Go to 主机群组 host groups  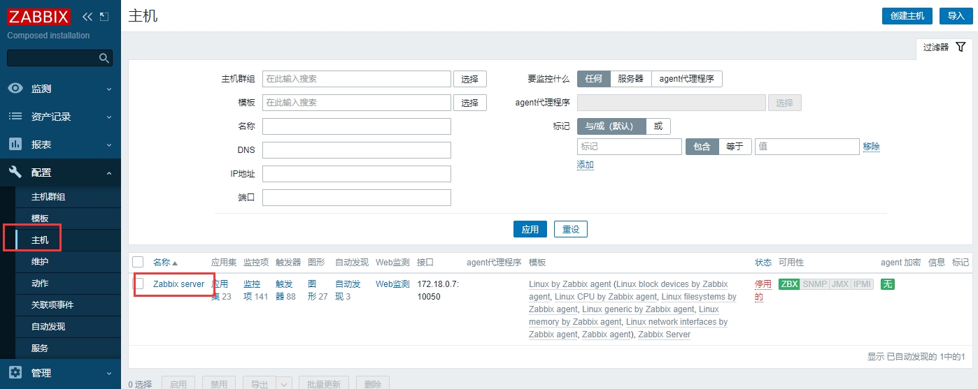point(48,197)
